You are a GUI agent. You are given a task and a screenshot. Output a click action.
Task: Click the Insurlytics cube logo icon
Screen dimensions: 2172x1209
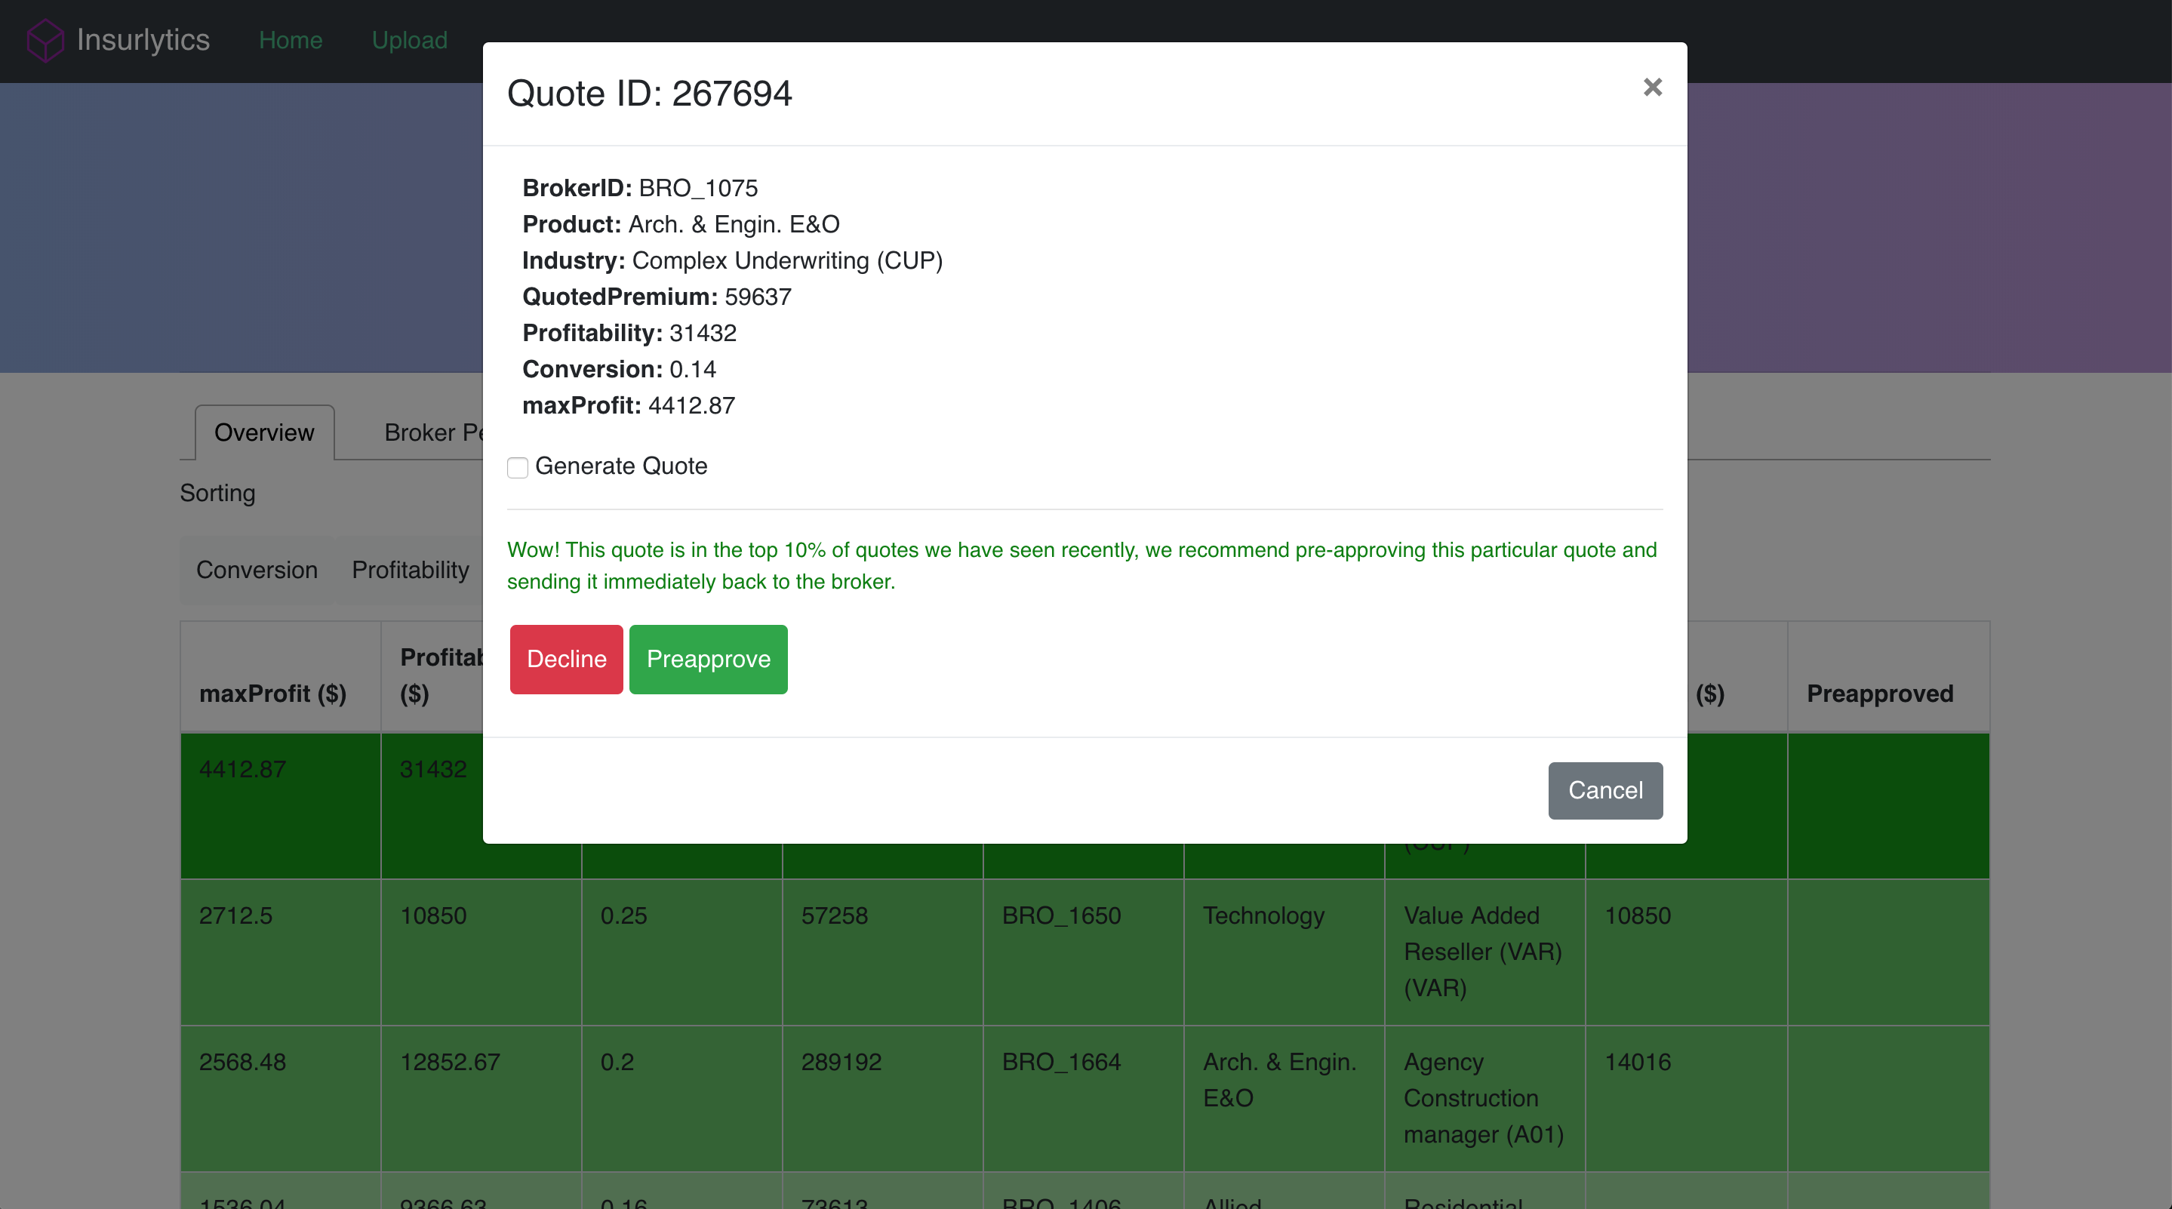45,41
